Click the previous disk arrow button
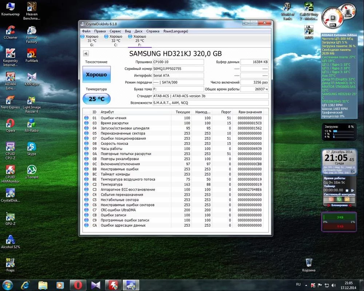Image resolution: width=364 pixels, height=291 pixels. (86, 53)
